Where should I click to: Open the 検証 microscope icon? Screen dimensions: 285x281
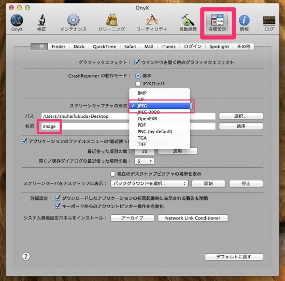(x=41, y=23)
